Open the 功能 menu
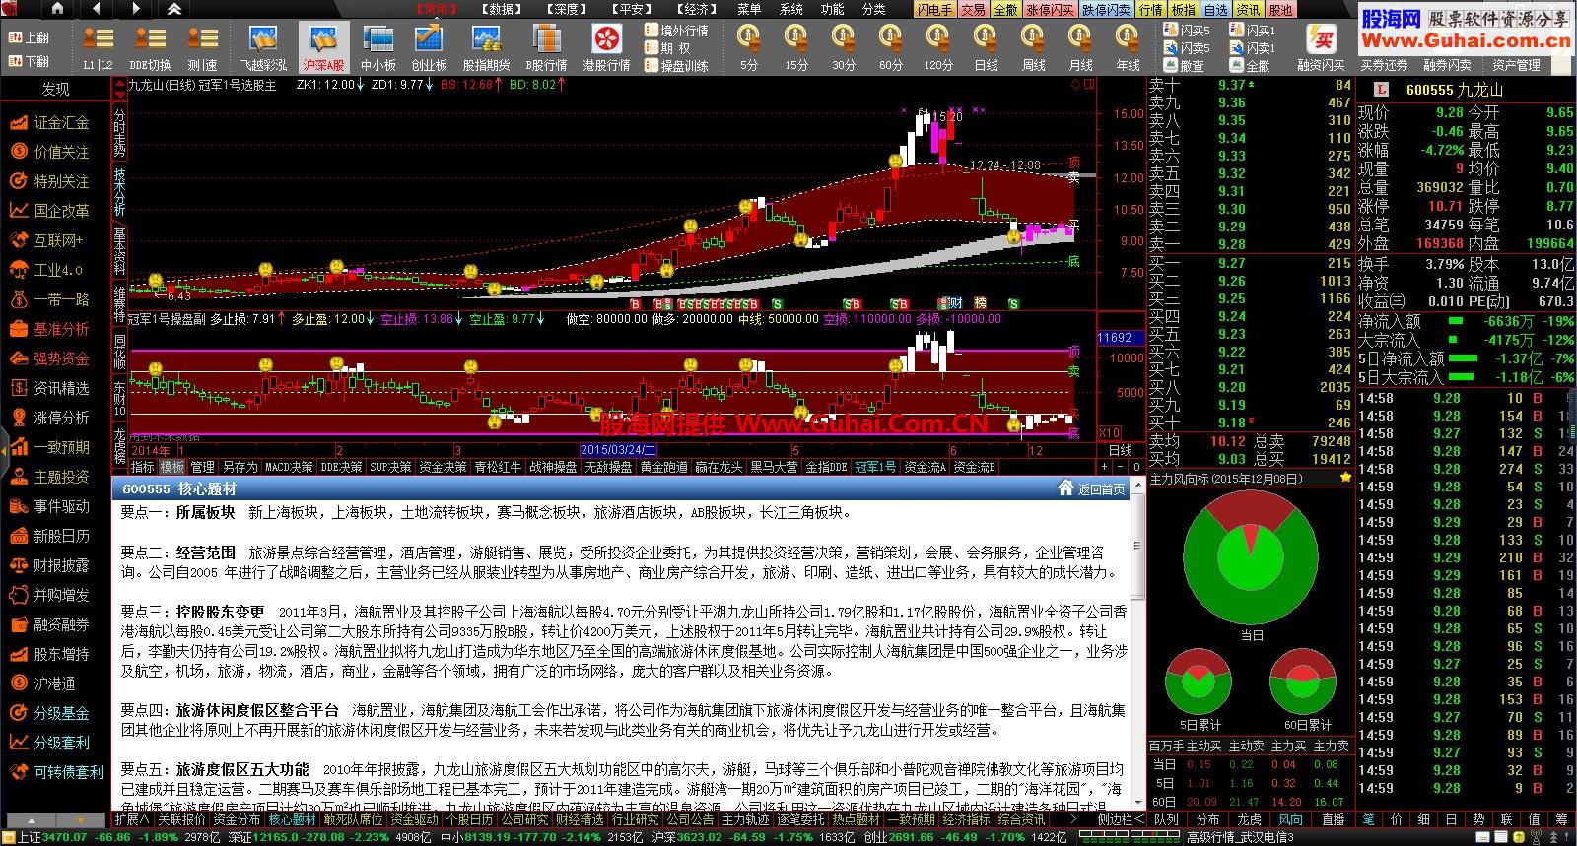Screen dimensions: 1577x846 point(832,9)
